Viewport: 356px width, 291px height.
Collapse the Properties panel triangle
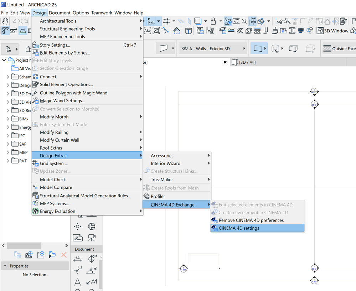(x=5, y=266)
